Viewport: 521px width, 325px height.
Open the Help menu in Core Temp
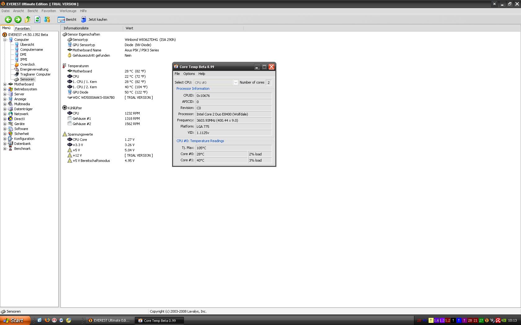click(202, 74)
